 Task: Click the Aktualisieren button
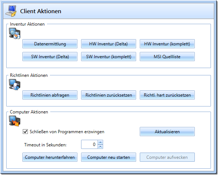167,132
